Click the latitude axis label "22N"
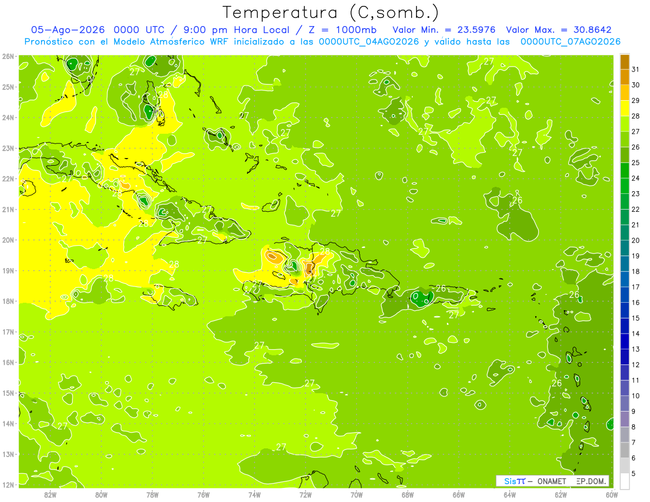 [8, 179]
